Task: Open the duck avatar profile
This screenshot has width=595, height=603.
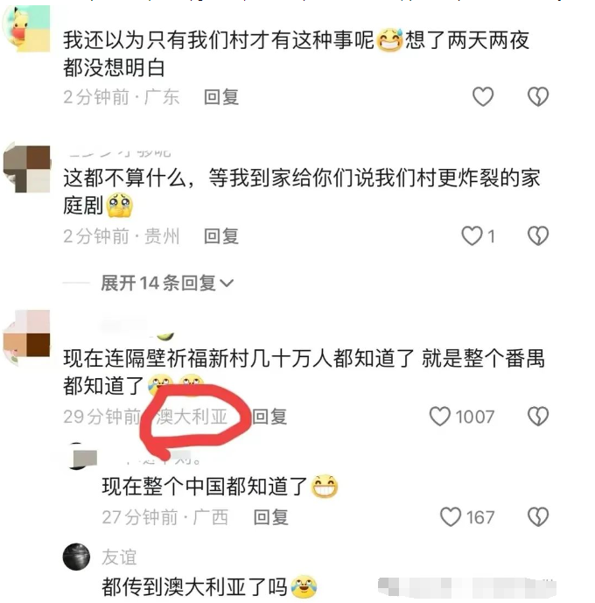Action: tap(26, 29)
